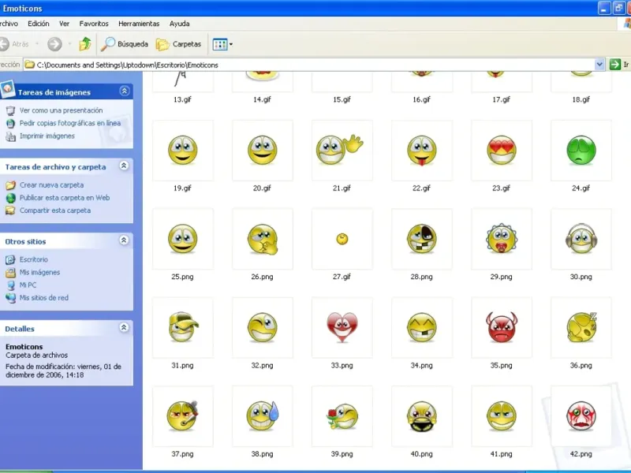Collapse Tareas de archivo y carpeta panel
Viewport: 631px width, 473px height.
[x=125, y=166]
